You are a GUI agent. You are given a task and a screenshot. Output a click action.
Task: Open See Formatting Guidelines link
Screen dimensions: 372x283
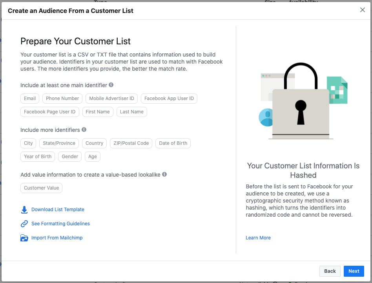point(60,224)
